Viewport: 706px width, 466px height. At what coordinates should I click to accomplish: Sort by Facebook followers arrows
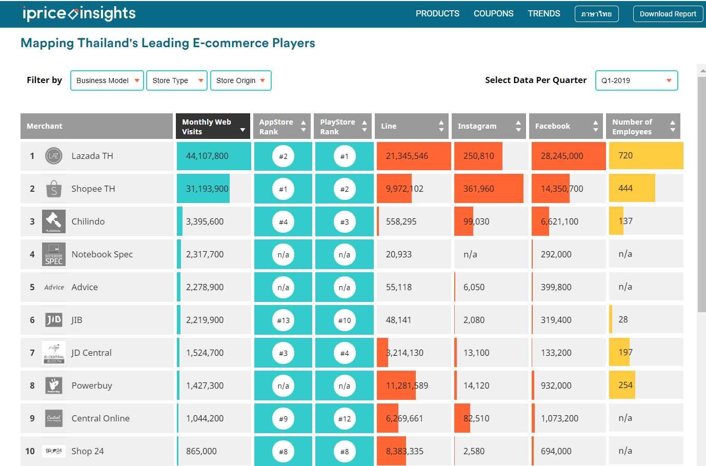click(595, 126)
